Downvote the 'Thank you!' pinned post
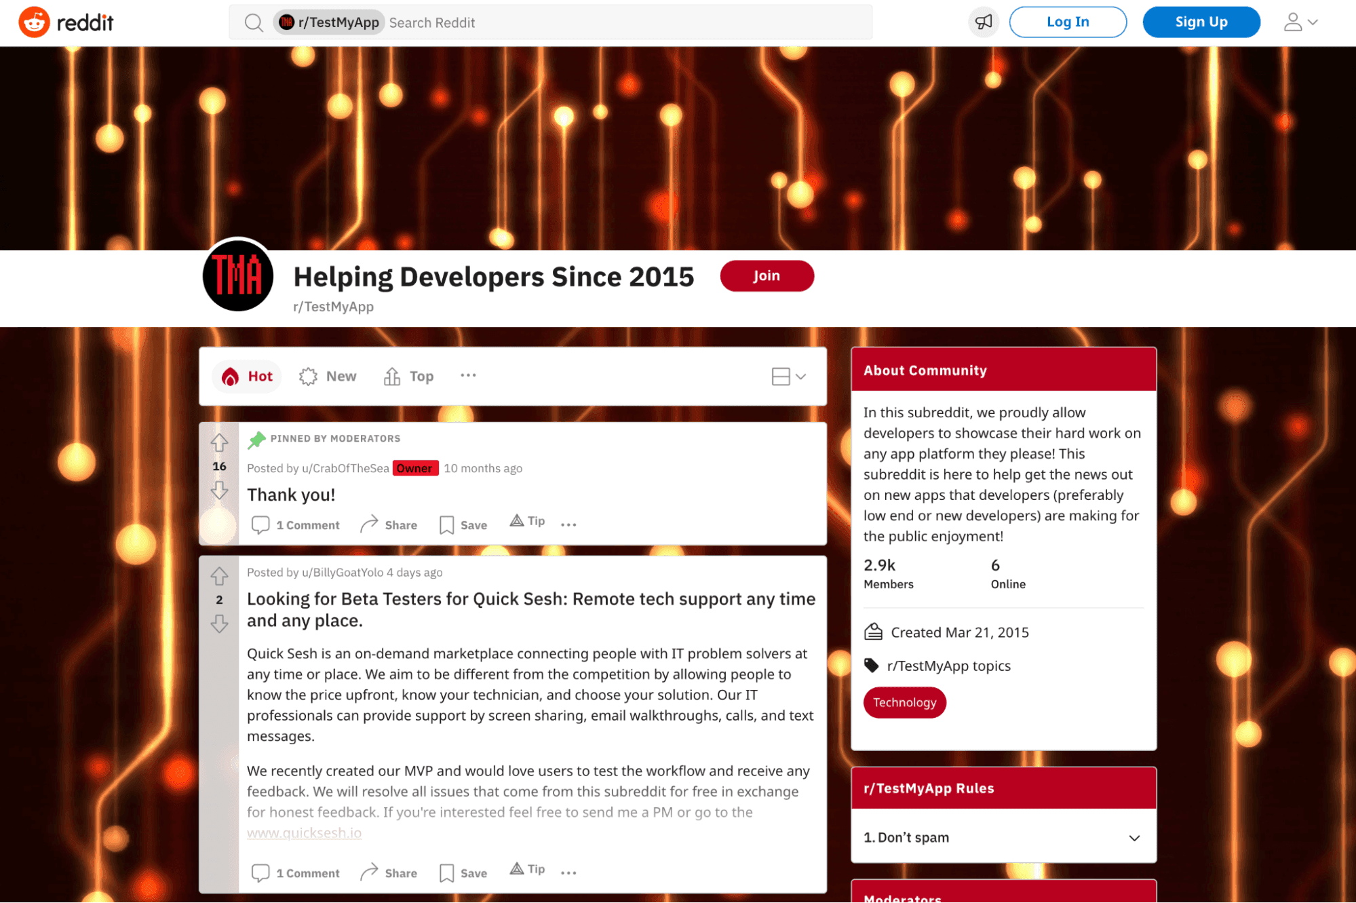Screen dimensions: 1356x903 [219, 490]
